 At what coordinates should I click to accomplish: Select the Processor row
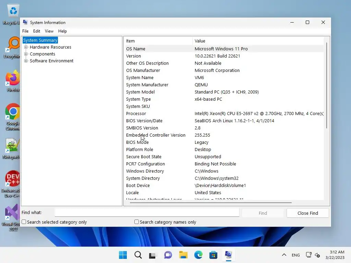coord(224,114)
